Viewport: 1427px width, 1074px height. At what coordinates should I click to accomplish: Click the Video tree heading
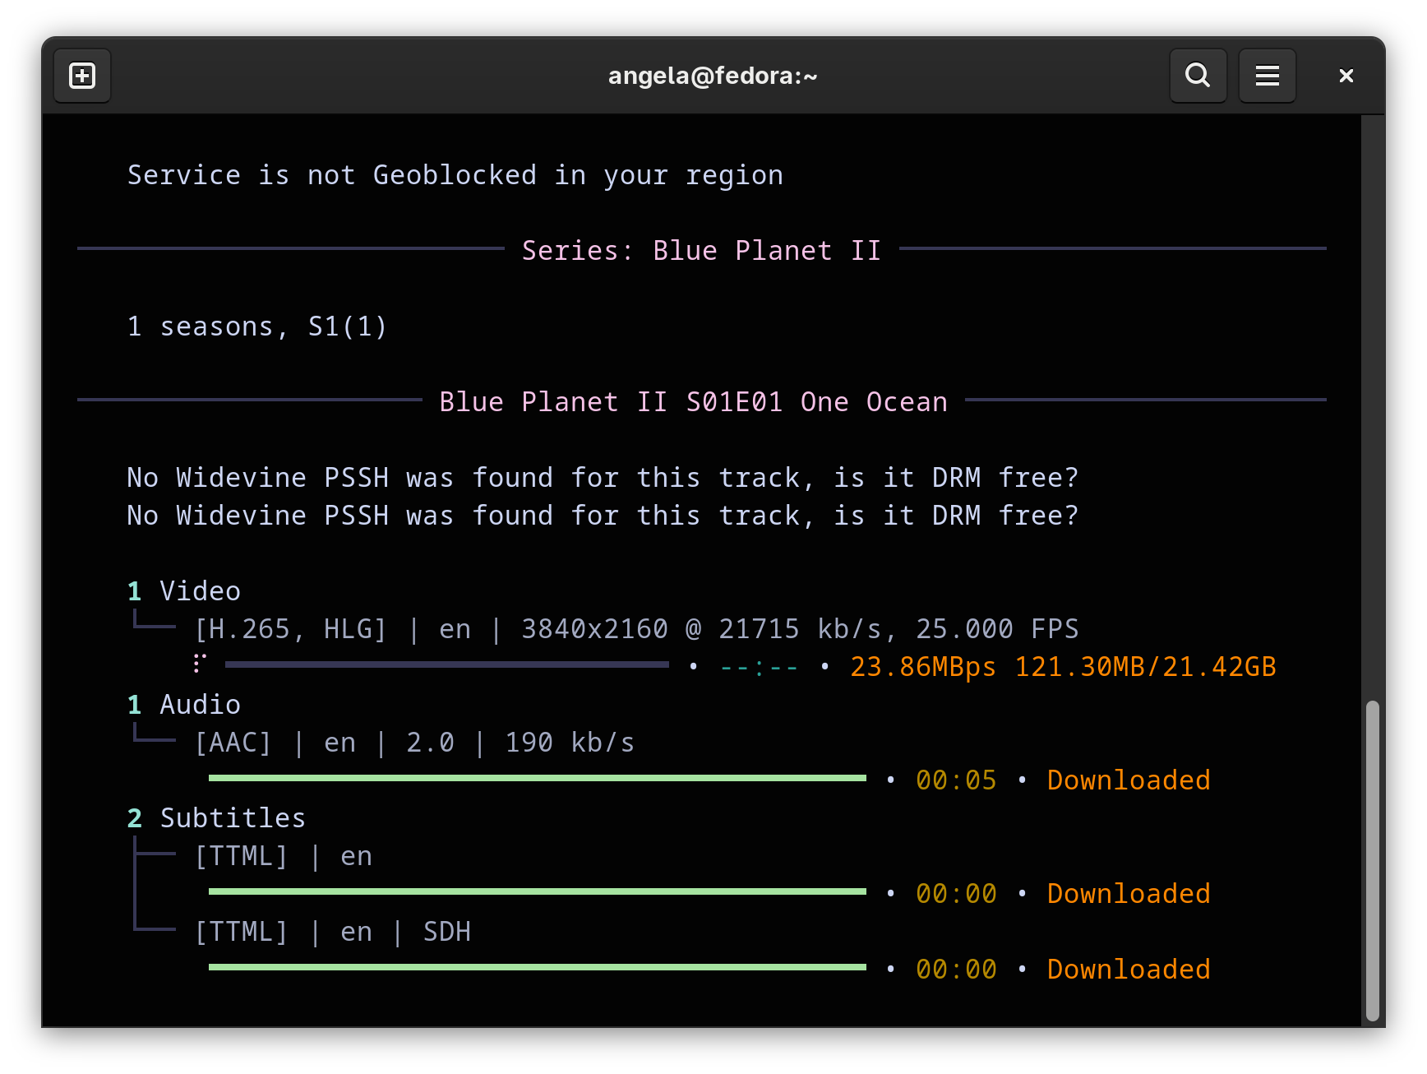(x=200, y=590)
